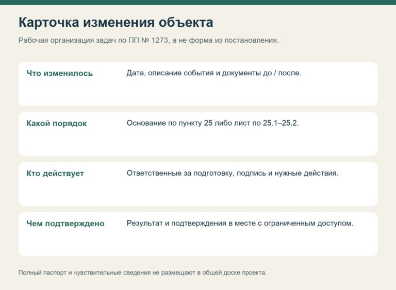Click the "Кто действует" label
The height and width of the screenshot is (290, 396).
tap(55, 174)
